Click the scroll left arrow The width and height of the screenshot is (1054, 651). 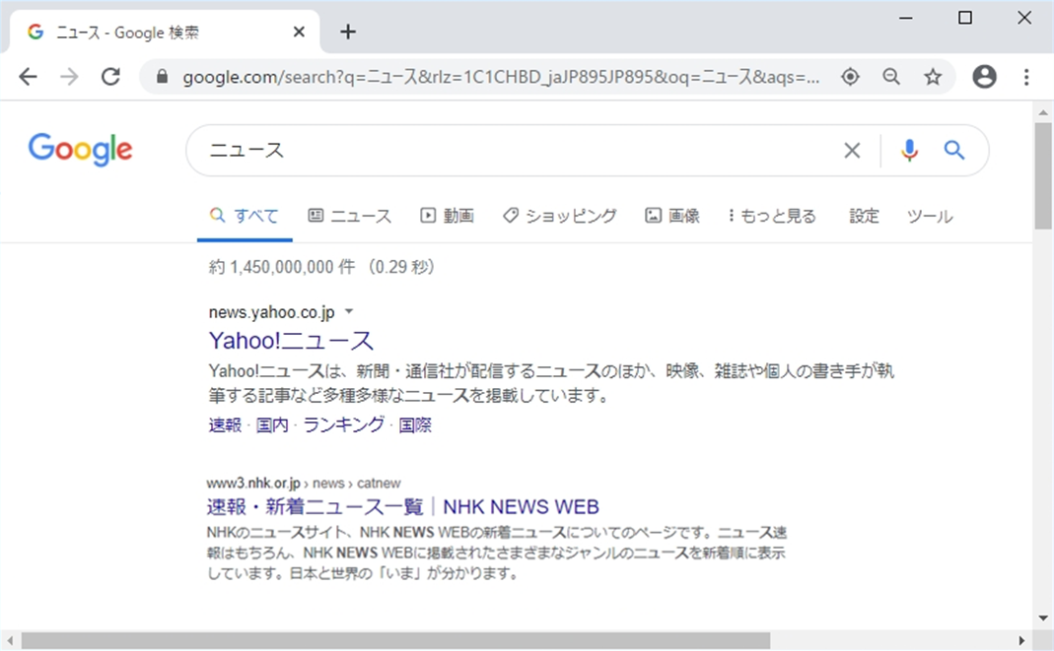click(10, 641)
